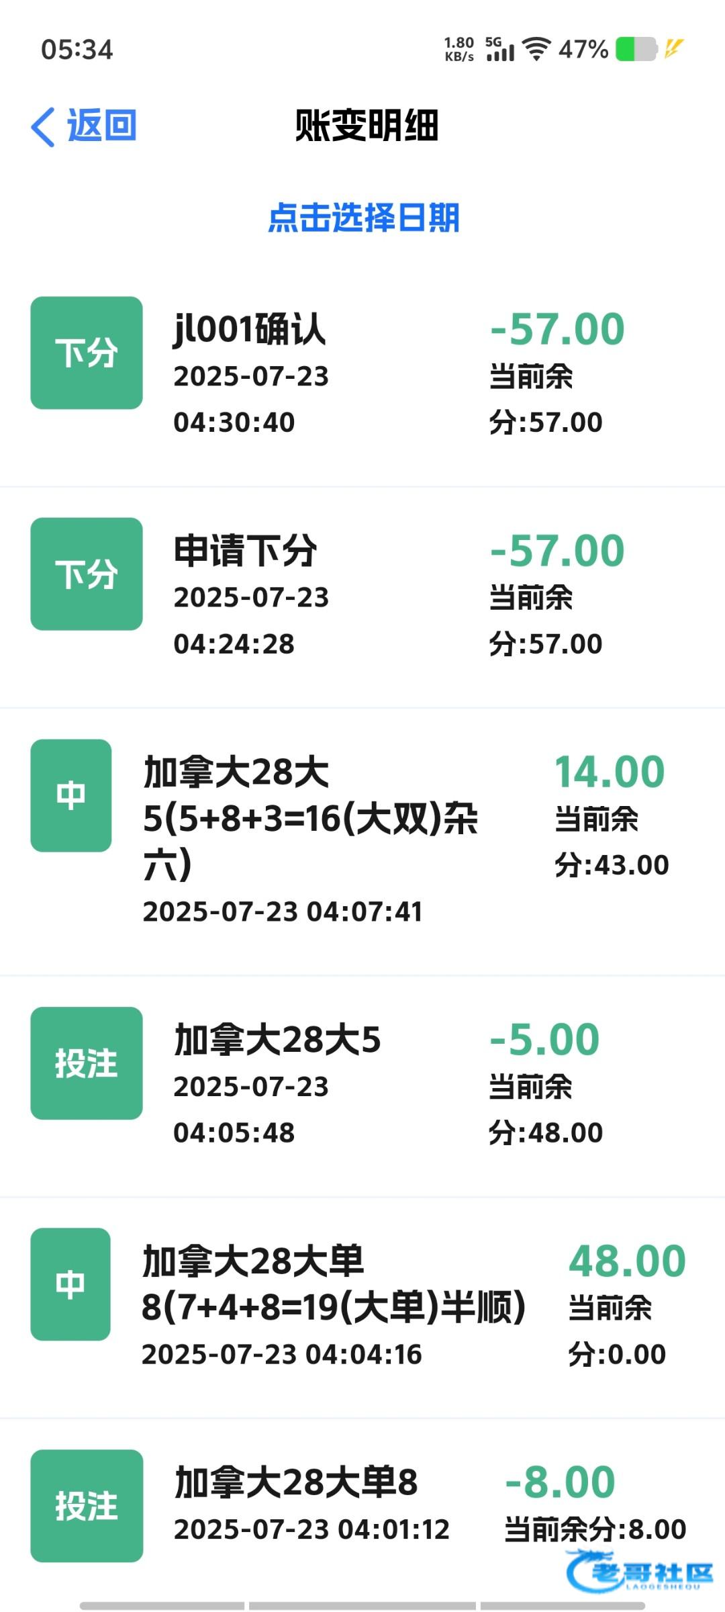Select the 7+4+8=19 winning record text
This screenshot has width=725, height=1612.
[x=333, y=1307]
